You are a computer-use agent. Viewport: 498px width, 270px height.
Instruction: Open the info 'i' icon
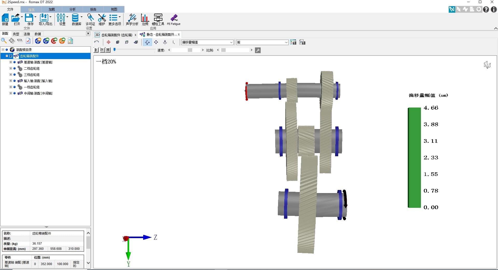(x=494, y=9)
